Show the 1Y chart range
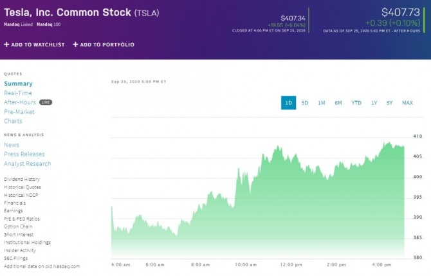The image size is (431, 276). (374, 103)
